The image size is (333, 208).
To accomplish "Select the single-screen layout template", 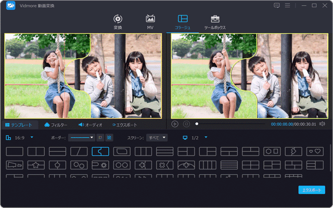I will pos(15,151).
